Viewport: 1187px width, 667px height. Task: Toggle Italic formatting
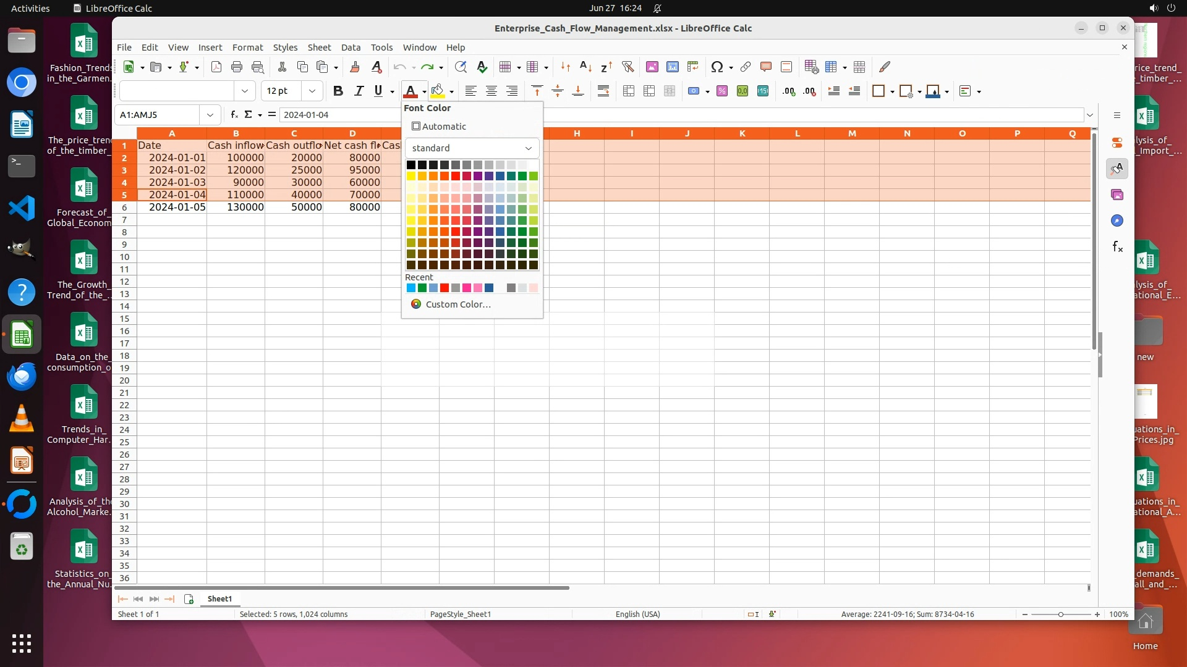(x=358, y=91)
